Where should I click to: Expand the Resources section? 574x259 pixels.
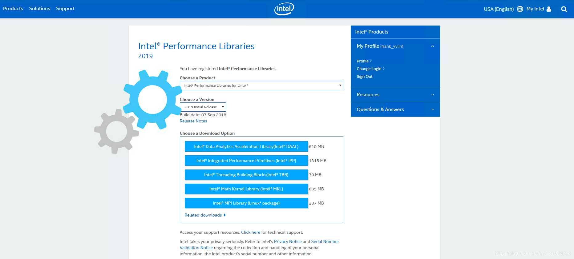point(395,95)
